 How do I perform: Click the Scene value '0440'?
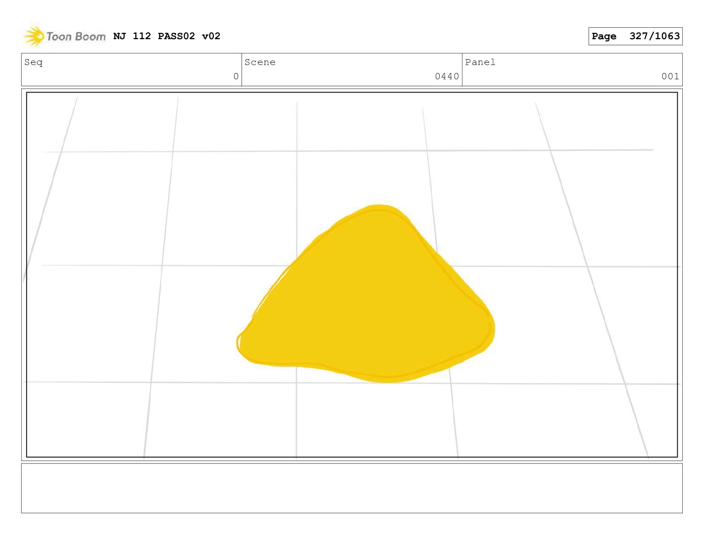[x=447, y=77]
